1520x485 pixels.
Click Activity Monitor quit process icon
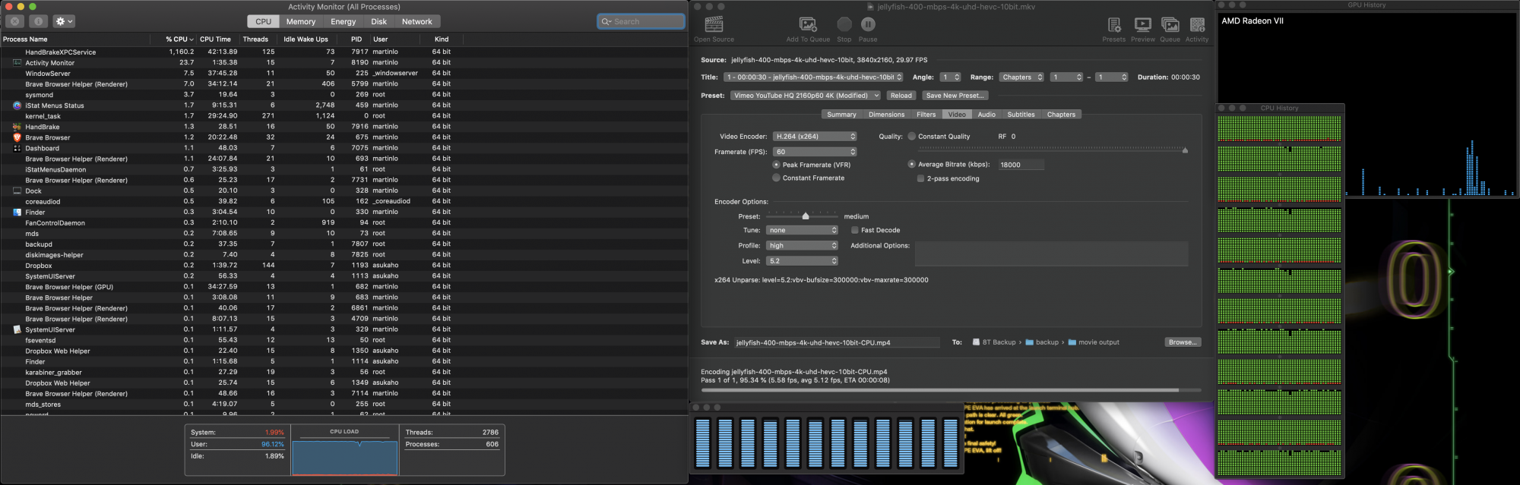pyautogui.click(x=15, y=21)
